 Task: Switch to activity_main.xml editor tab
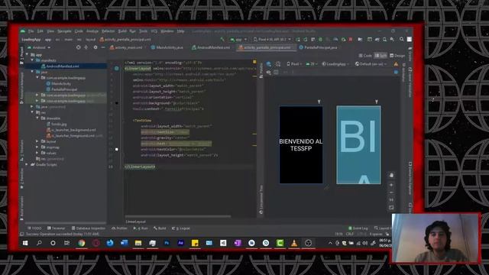pos(126,47)
